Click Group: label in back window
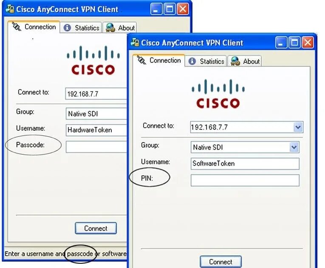 [25, 112]
